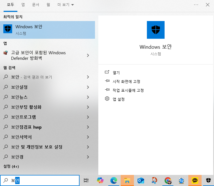Select the 보안프로그램 web suggestion

coord(47,117)
